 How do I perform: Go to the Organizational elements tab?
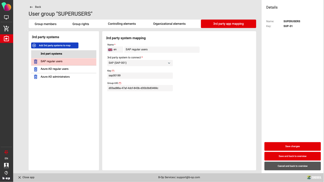coord(169,24)
